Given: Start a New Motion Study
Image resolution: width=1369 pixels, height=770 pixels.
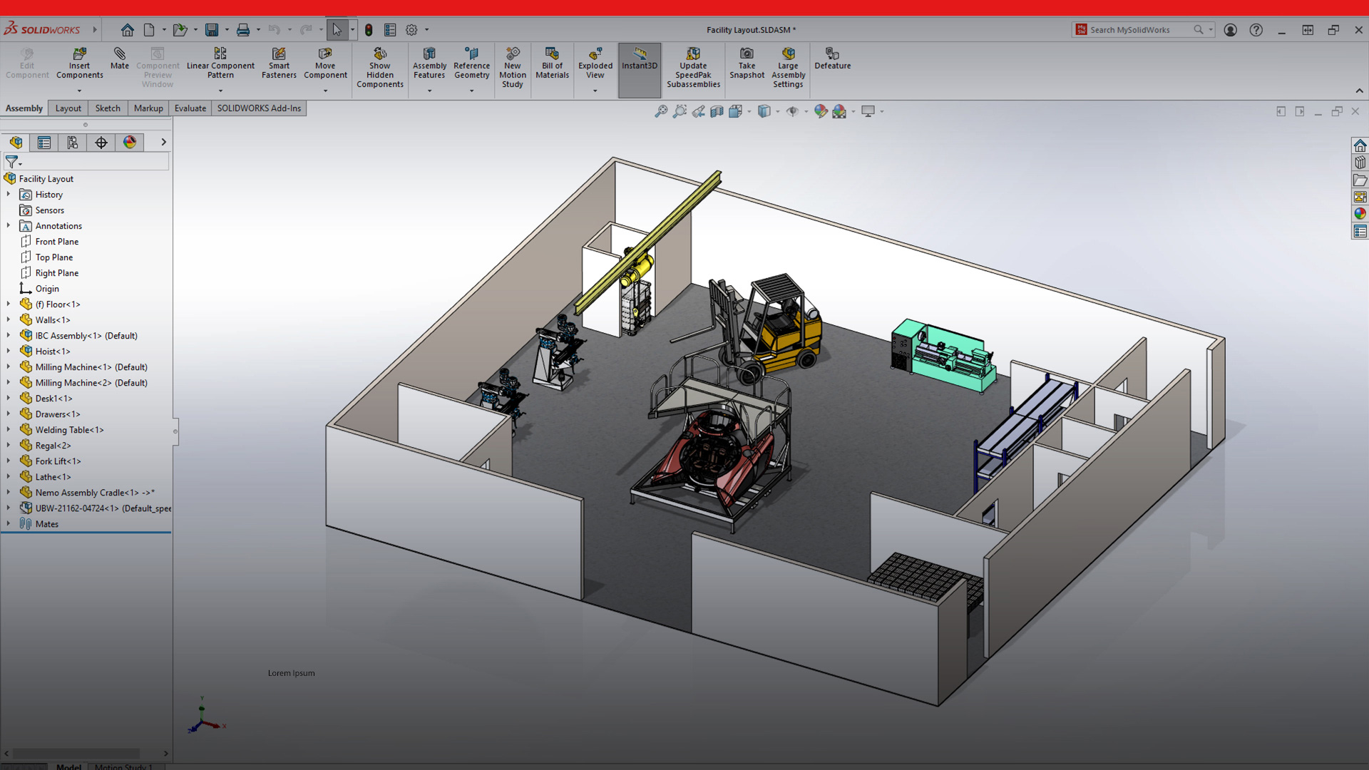Looking at the screenshot, I should tap(512, 68).
